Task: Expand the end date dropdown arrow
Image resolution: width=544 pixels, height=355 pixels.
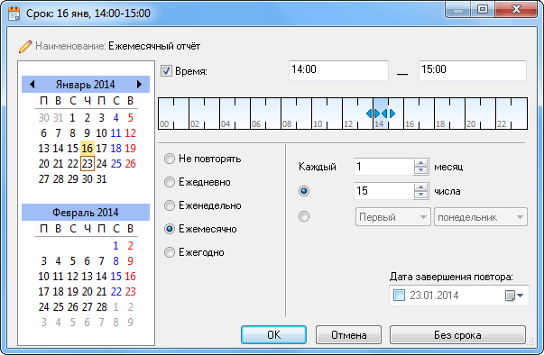Action: pyautogui.click(x=520, y=296)
